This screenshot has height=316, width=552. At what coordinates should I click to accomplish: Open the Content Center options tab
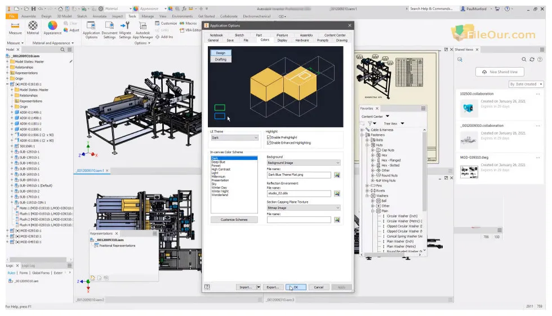335,35
